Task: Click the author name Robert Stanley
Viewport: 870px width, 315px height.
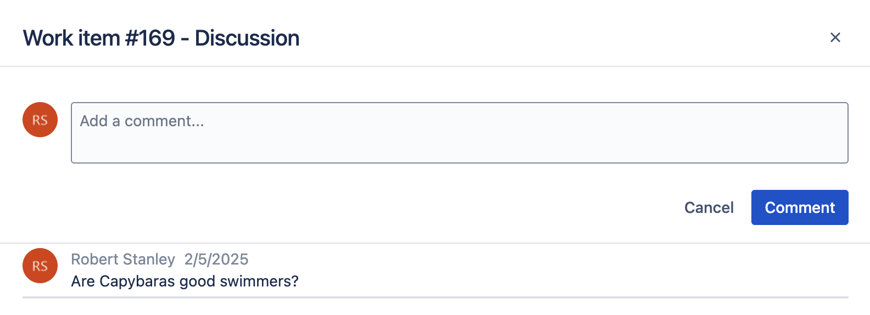Action: click(123, 259)
